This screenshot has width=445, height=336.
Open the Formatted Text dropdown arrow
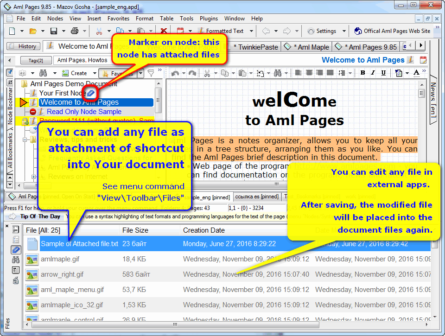click(251, 31)
